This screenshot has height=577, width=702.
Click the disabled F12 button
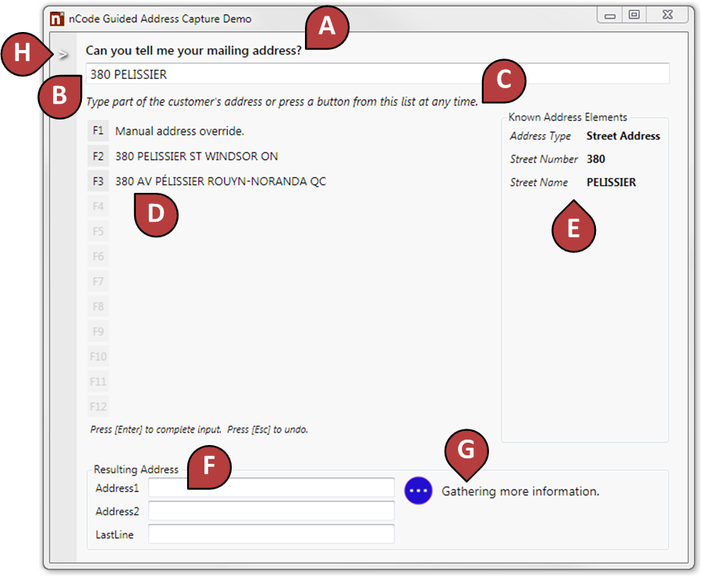click(x=98, y=408)
